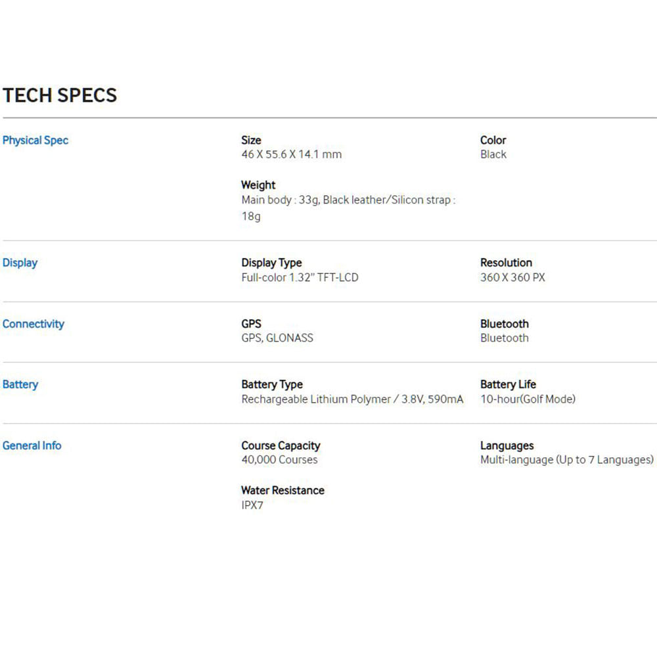Select the 10-hour(Golf Mode) battery life text
Viewport: 657px width, 657px height.
[528, 399]
